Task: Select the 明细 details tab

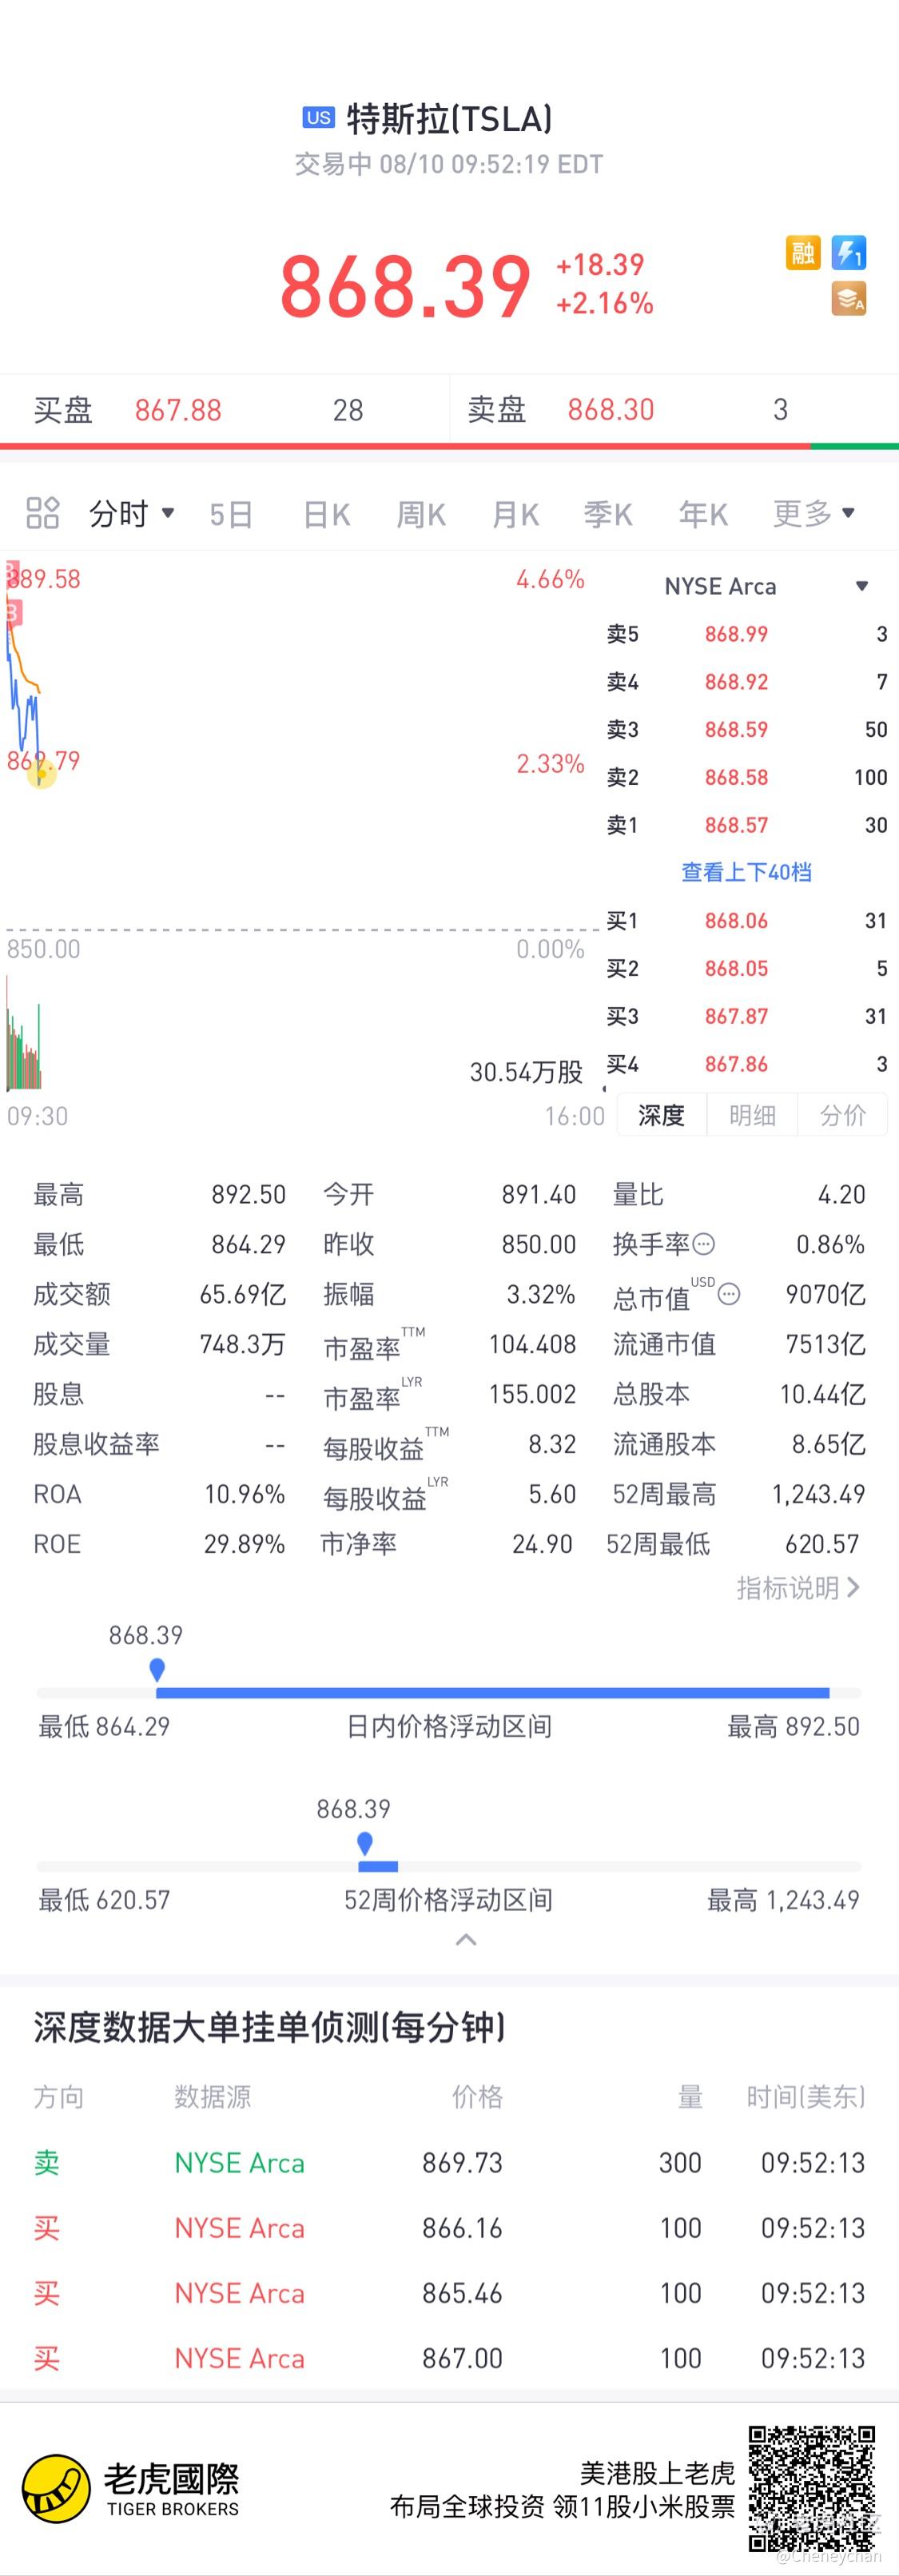Action: (752, 1115)
